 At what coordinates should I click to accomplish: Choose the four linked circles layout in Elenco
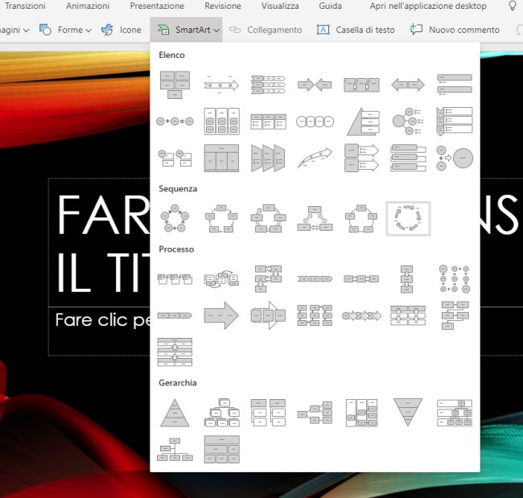coord(314,121)
